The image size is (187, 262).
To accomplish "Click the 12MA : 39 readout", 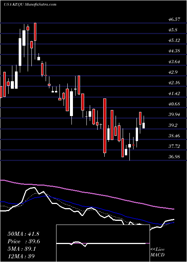I will [x=21, y=256].
